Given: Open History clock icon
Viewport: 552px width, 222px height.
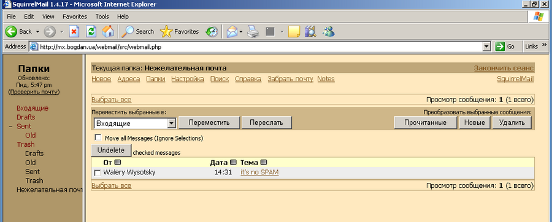Looking at the screenshot, I should click(212, 32).
